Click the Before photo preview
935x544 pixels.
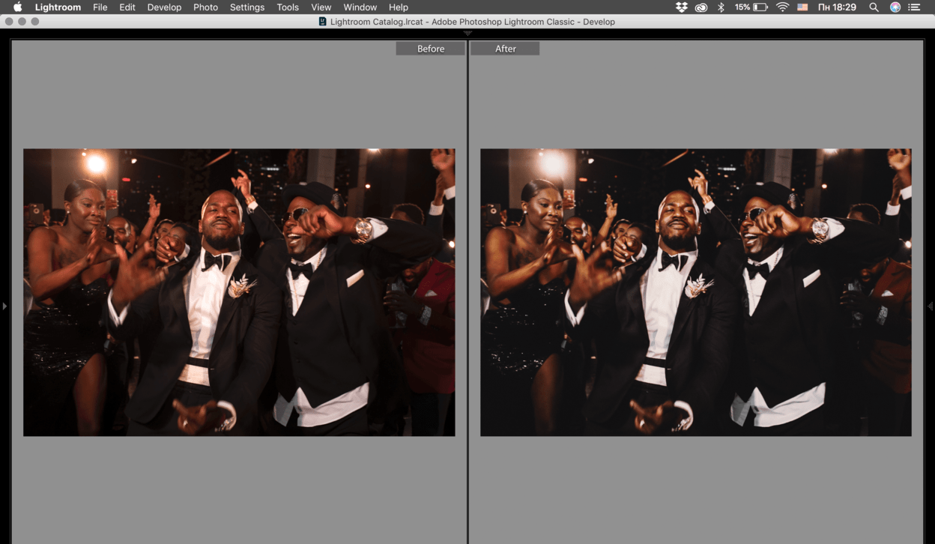[239, 292]
